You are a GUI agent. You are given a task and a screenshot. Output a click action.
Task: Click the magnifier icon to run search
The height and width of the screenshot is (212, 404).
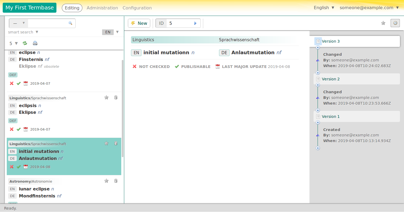pyautogui.click(x=70, y=23)
